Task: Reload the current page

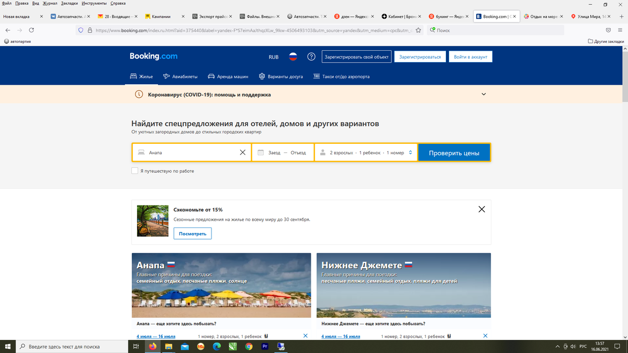Action: (31, 30)
